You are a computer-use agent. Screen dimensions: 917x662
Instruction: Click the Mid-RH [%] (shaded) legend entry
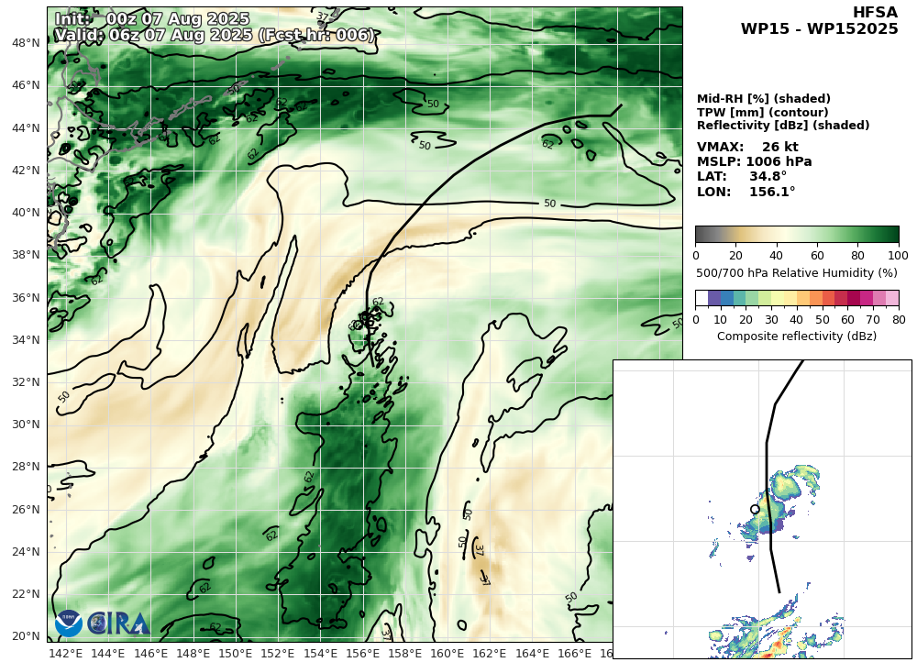[763, 99]
